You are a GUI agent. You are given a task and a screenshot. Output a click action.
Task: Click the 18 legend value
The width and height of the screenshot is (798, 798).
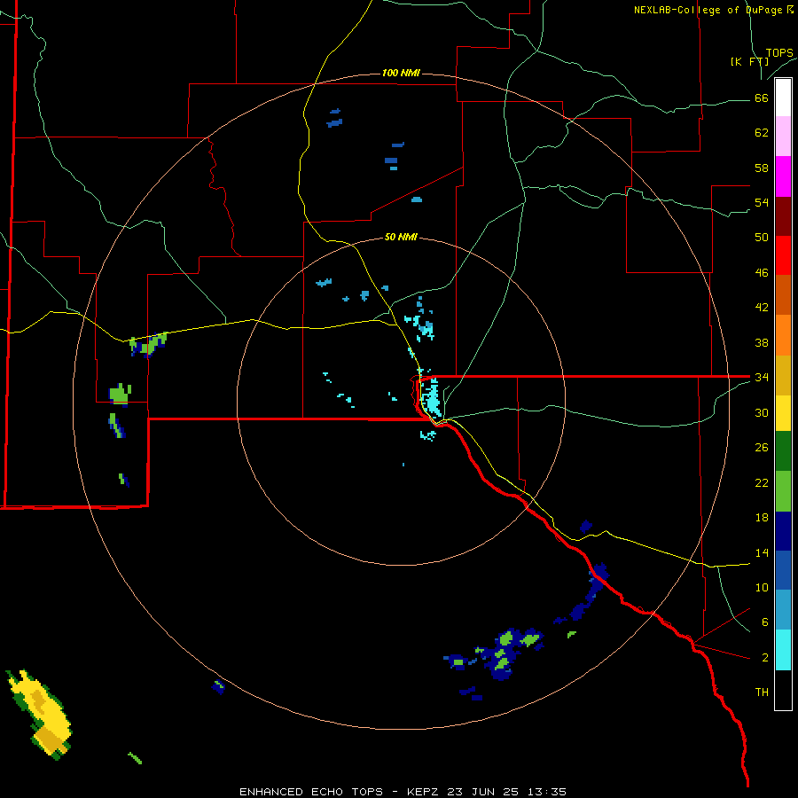click(x=762, y=518)
